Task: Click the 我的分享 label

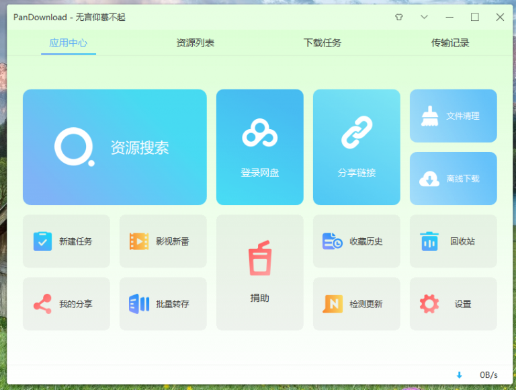Action: pos(76,304)
